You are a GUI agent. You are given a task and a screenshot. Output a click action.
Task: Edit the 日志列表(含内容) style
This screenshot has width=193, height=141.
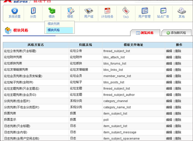169,132
